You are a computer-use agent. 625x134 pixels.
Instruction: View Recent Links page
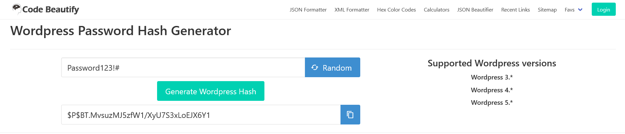[x=515, y=10]
